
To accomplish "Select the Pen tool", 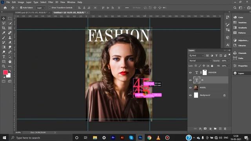I will [x=10, y=52].
